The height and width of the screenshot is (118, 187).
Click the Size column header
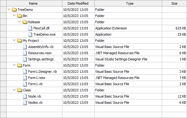174,3
